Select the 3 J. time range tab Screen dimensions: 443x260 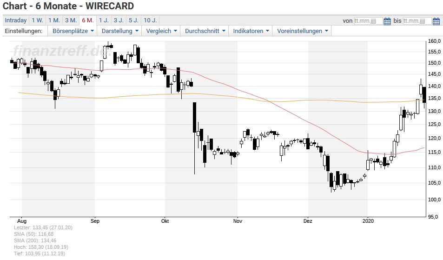[119, 20]
